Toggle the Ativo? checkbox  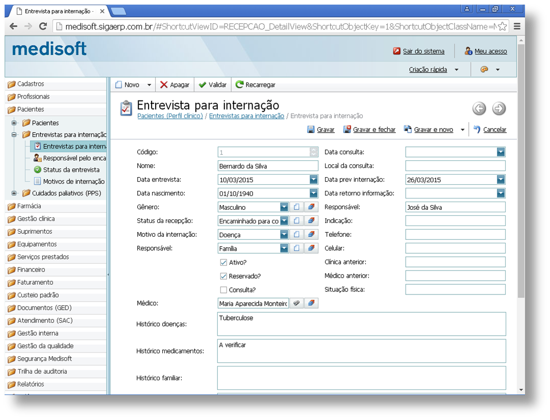coord(223,262)
